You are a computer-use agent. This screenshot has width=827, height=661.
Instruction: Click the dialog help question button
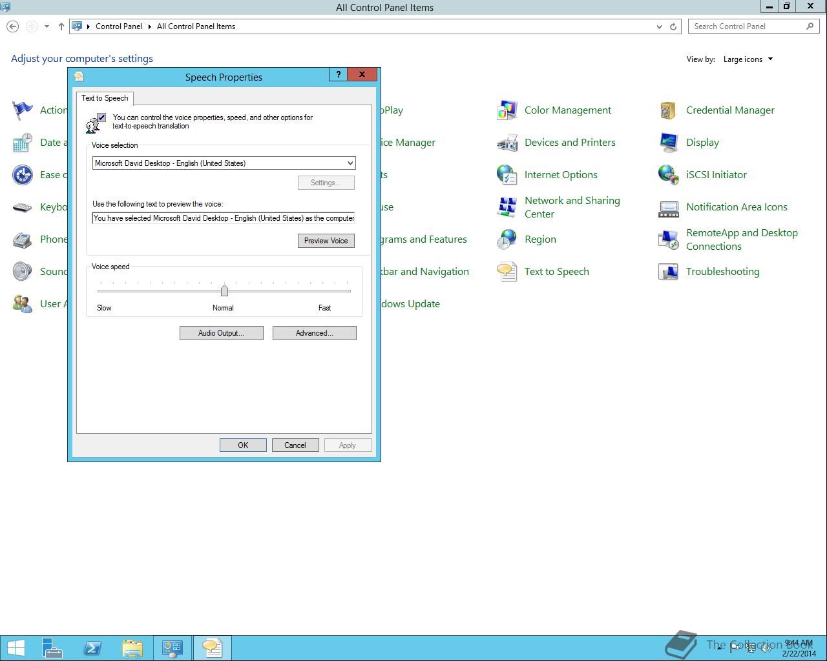338,74
